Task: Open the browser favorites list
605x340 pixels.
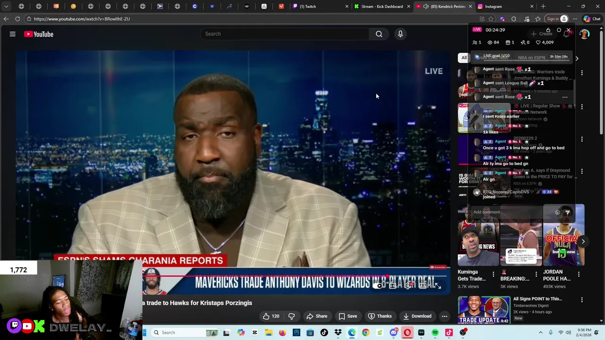Action: [x=538, y=19]
